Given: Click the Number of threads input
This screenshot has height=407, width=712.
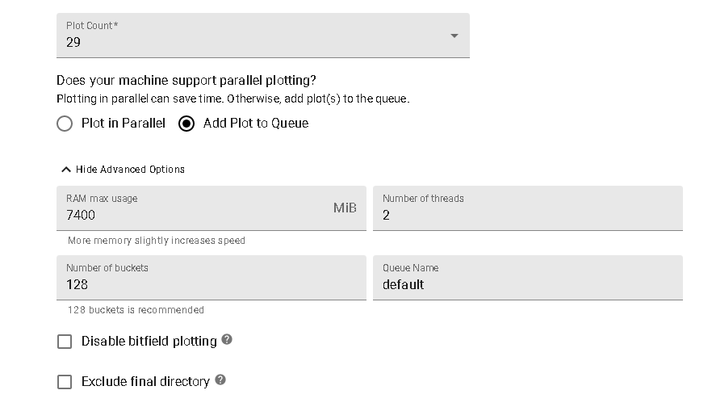Looking at the screenshot, I should [x=527, y=215].
